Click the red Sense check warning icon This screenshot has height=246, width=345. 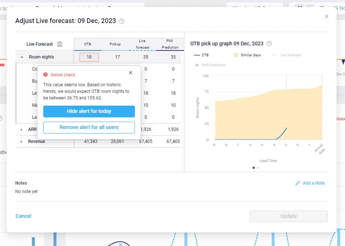click(45, 75)
